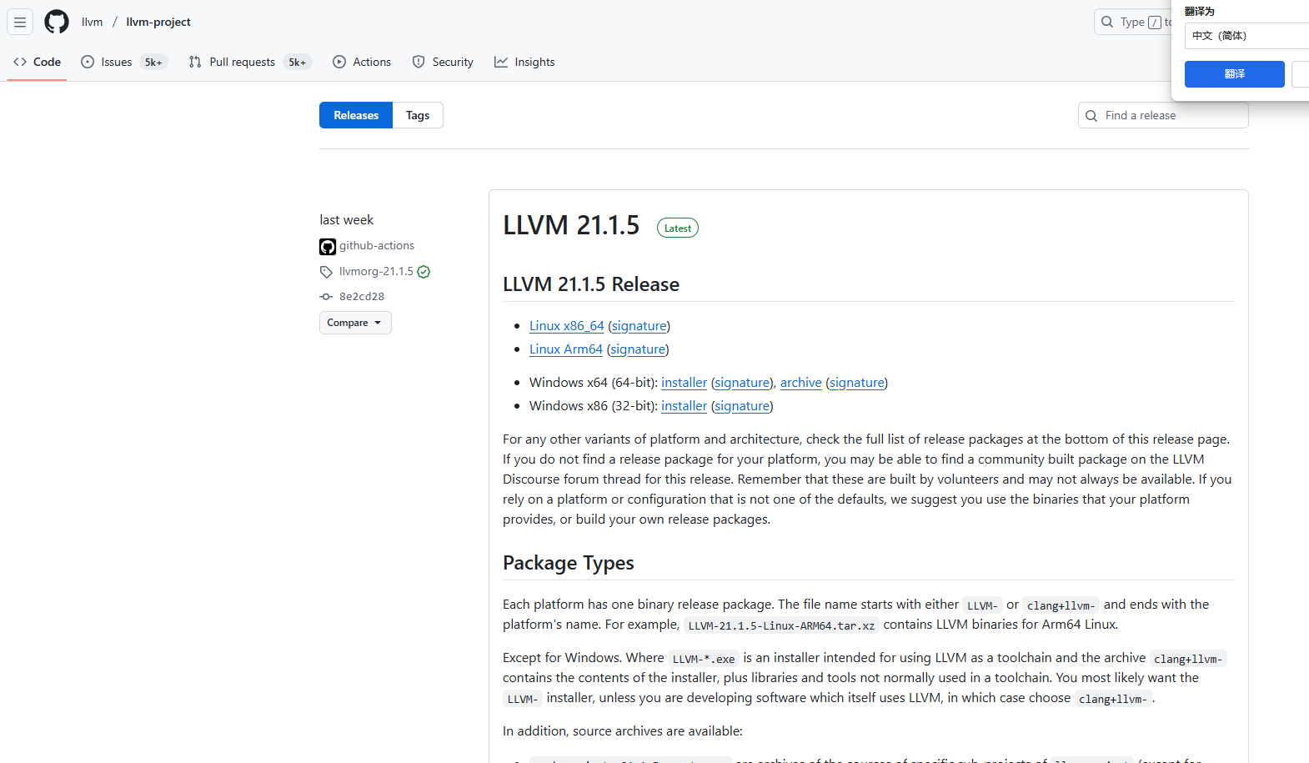Click the GitHub logo icon
Image resolution: width=1309 pixels, height=763 pixels.
click(x=57, y=22)
